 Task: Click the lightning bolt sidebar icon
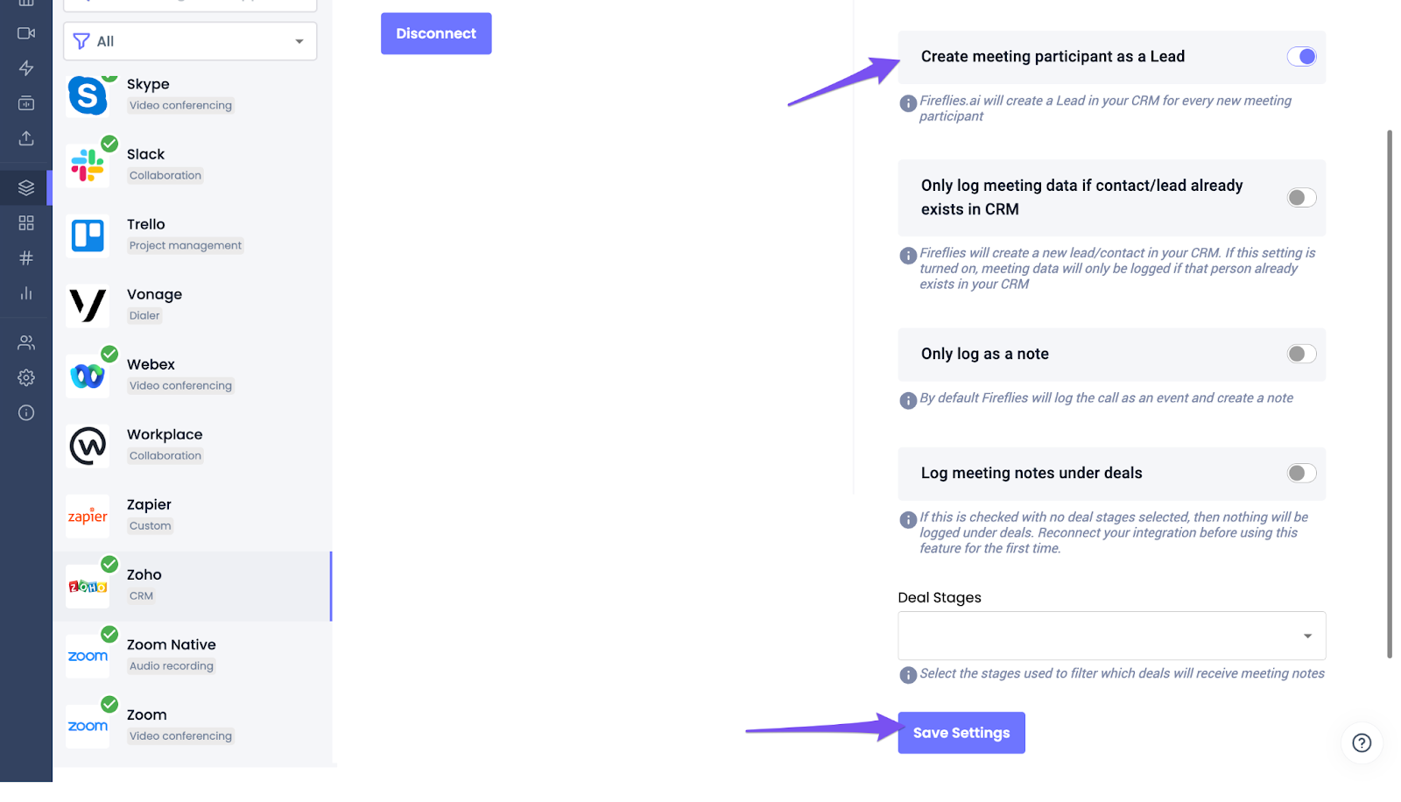(26, 68)
